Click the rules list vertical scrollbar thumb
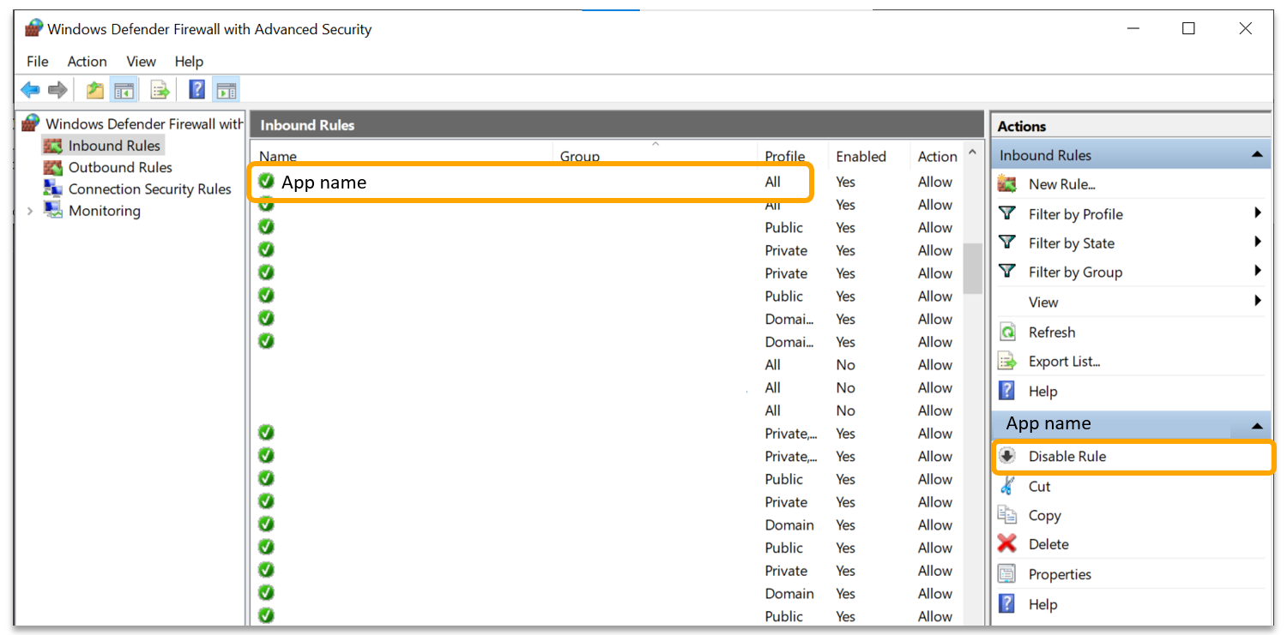 tap(972, 268)
